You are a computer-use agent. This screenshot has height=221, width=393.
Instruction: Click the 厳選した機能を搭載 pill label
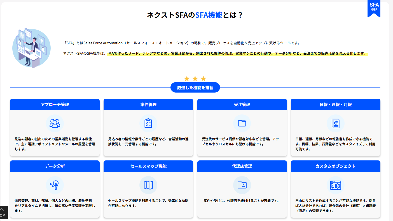click(195, 88)
